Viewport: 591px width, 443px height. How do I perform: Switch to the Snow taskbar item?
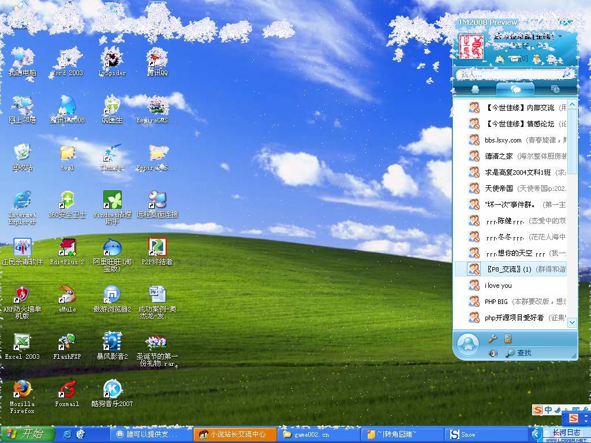[485, 434]
